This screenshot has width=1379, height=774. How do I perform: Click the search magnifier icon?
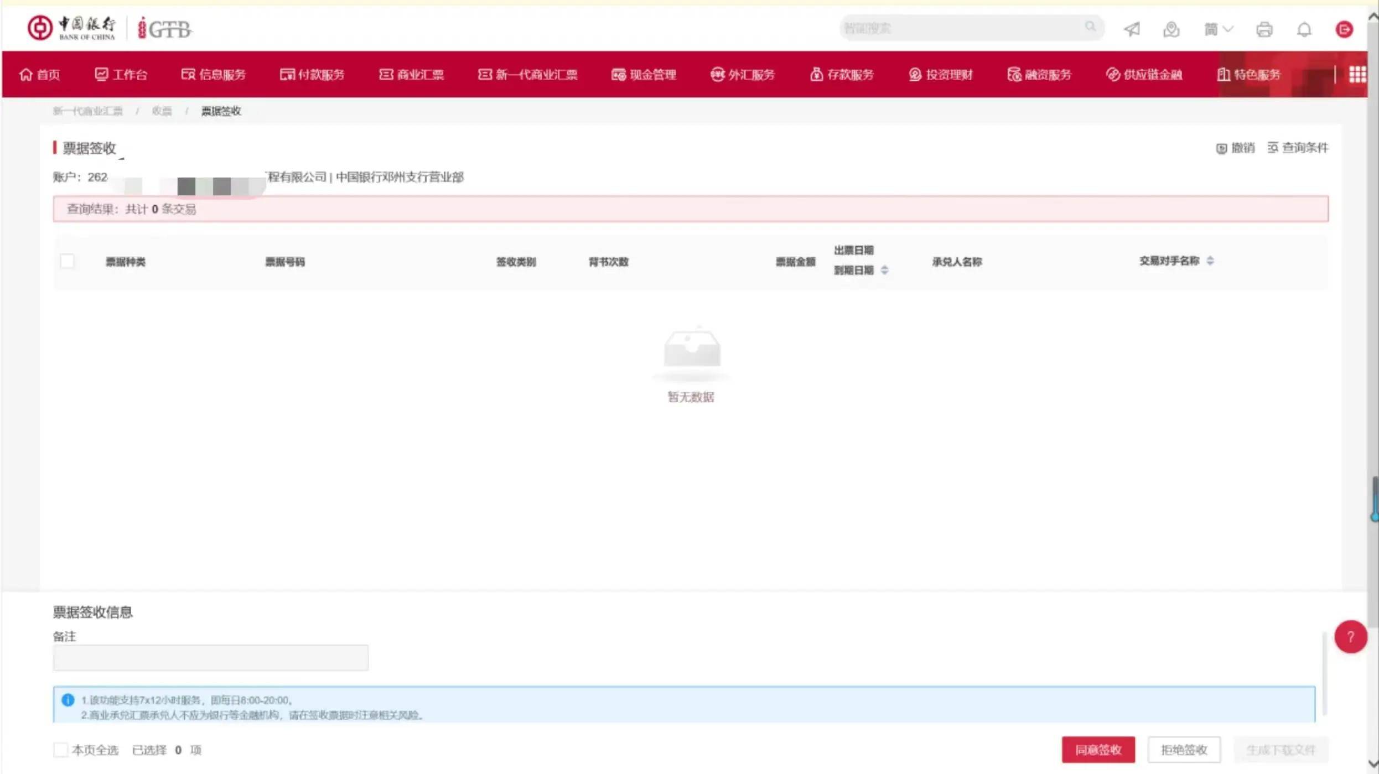(1090, 27)
